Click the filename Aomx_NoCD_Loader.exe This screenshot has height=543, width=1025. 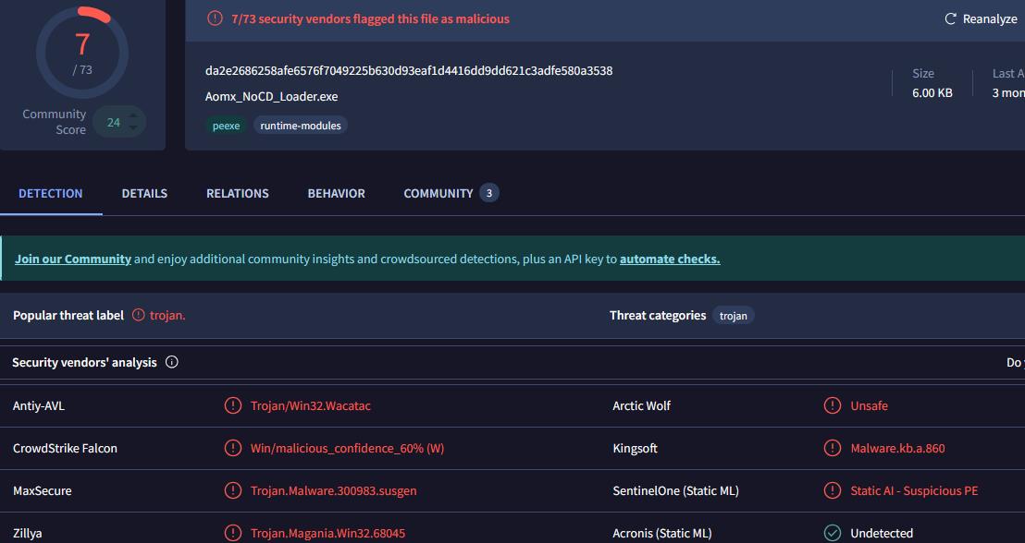pyautogui.click(x=271, y=97)
